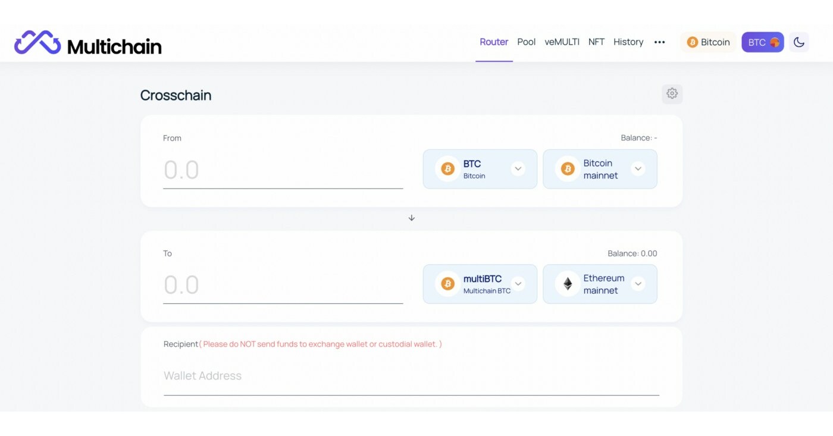Click the From amount input field
Screen dimensions: 833x436
point(283,171)
